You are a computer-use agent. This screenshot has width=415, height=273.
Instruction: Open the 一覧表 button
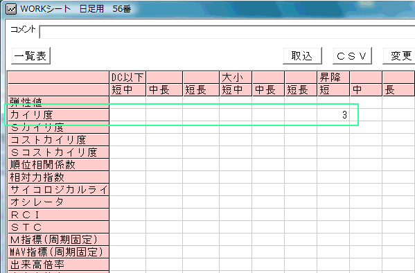(x=31, y=56)
